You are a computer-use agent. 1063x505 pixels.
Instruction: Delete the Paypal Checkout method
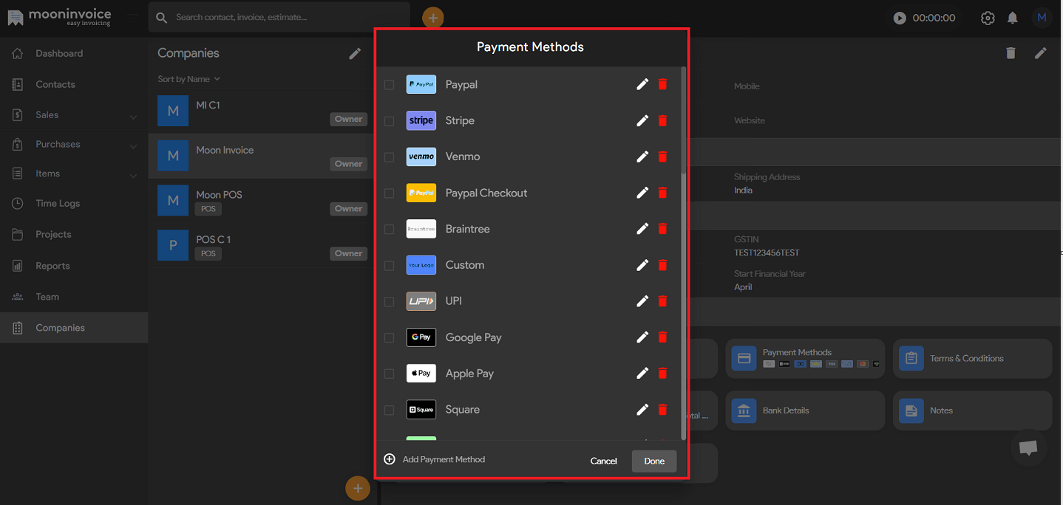pos(662,193)
